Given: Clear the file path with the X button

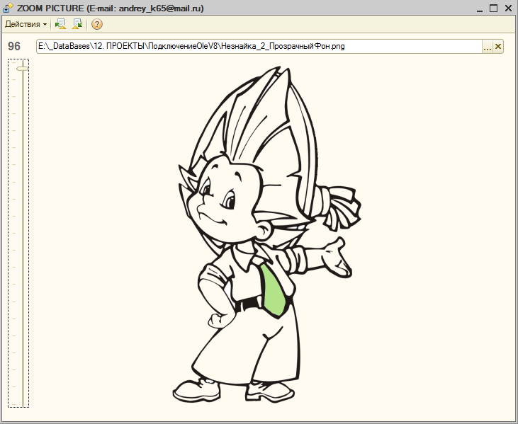Looking at the screenshot, I should (x=498, y=47).
